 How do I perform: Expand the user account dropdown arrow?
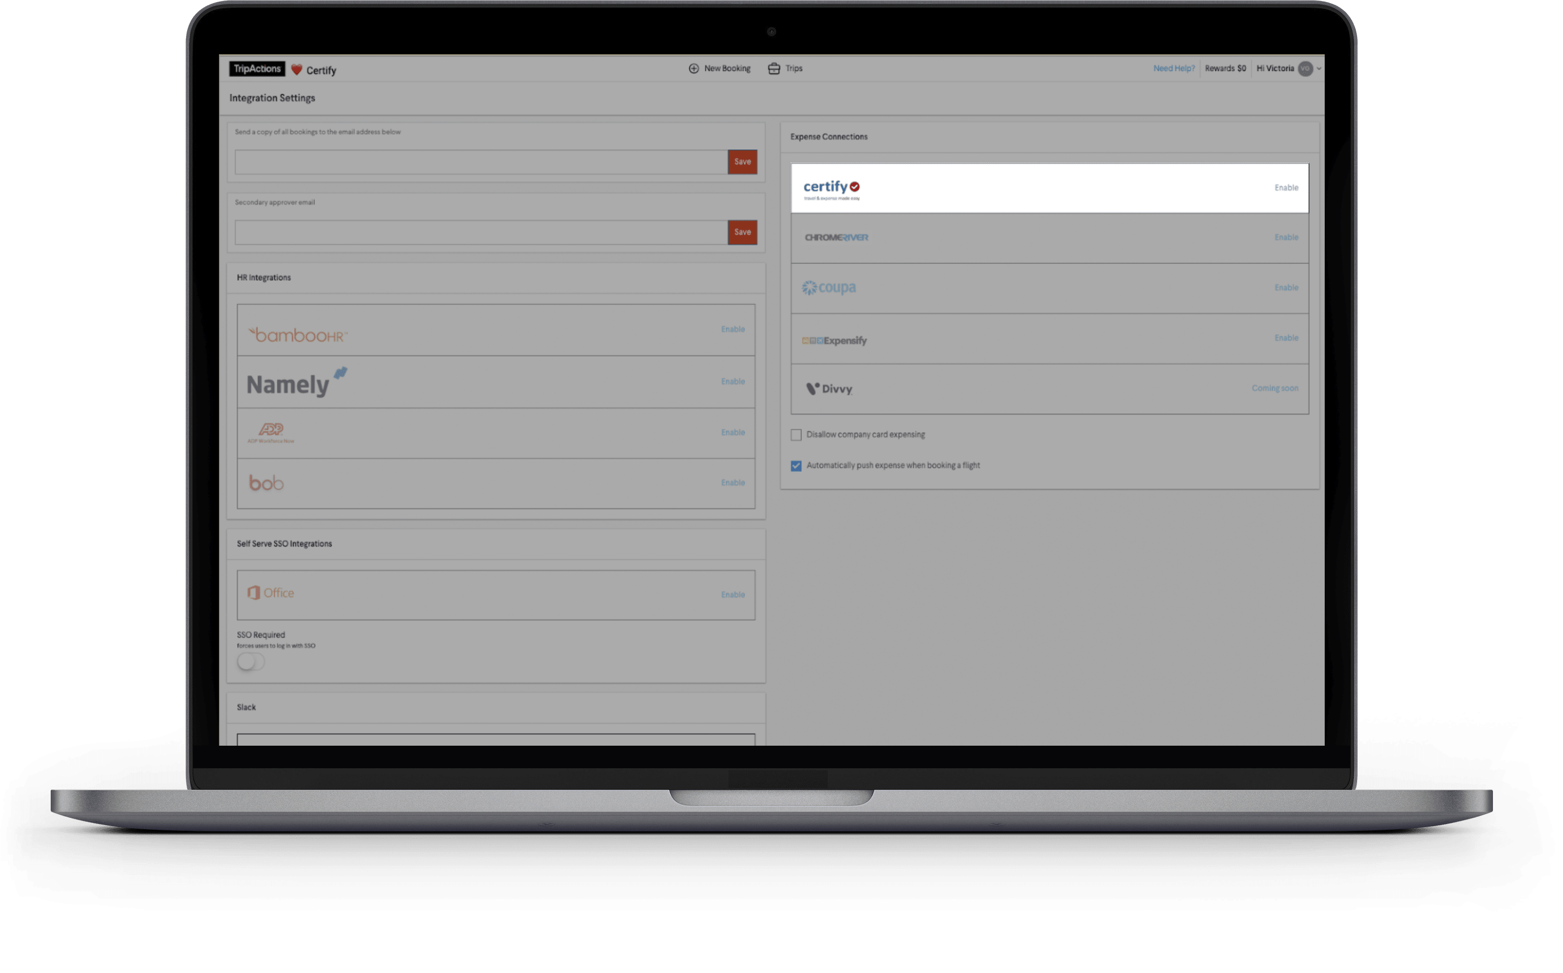(1318, 69)
